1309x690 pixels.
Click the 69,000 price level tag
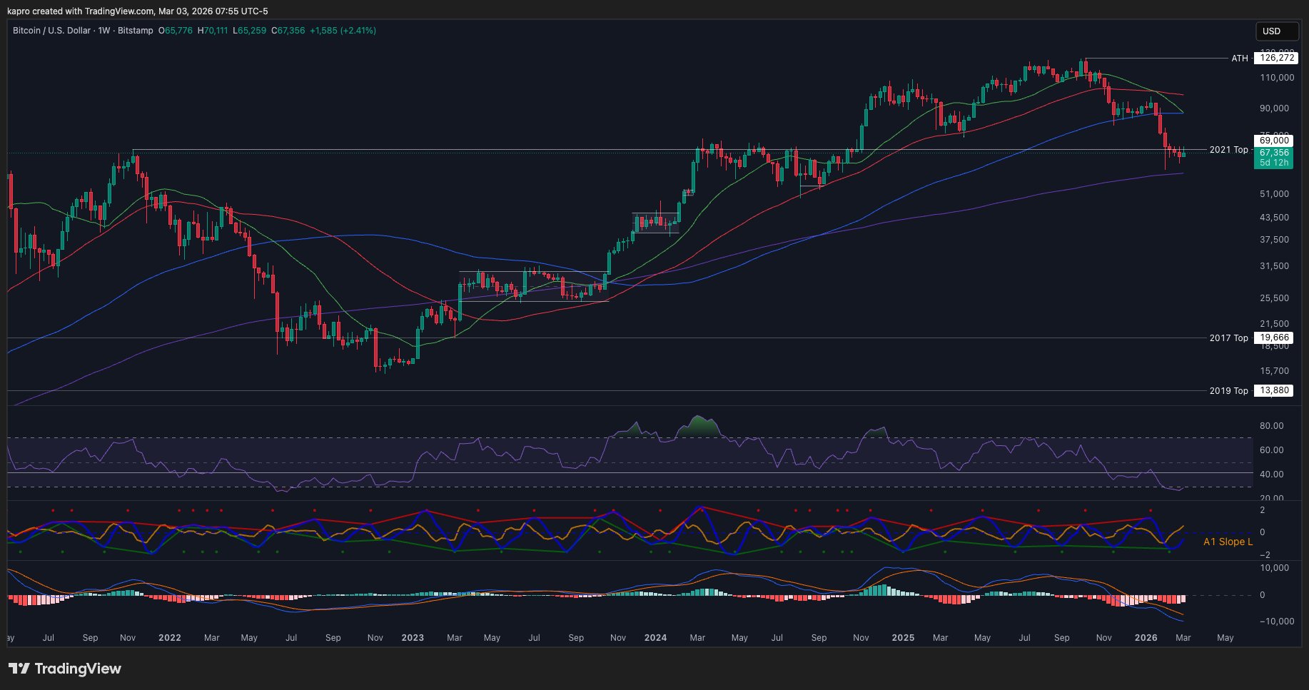click(1274, 141)
